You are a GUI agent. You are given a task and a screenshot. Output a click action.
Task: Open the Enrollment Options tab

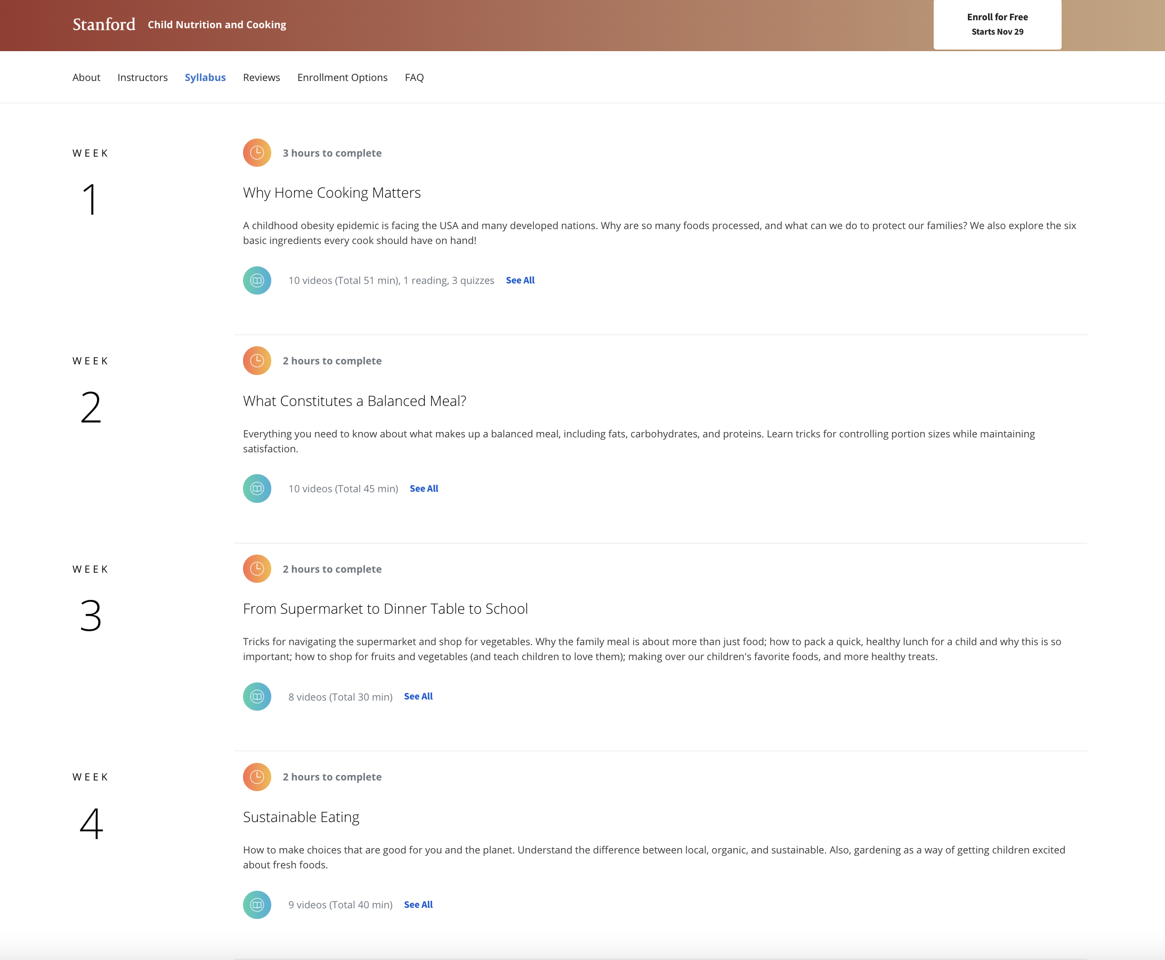coord(342,77)
